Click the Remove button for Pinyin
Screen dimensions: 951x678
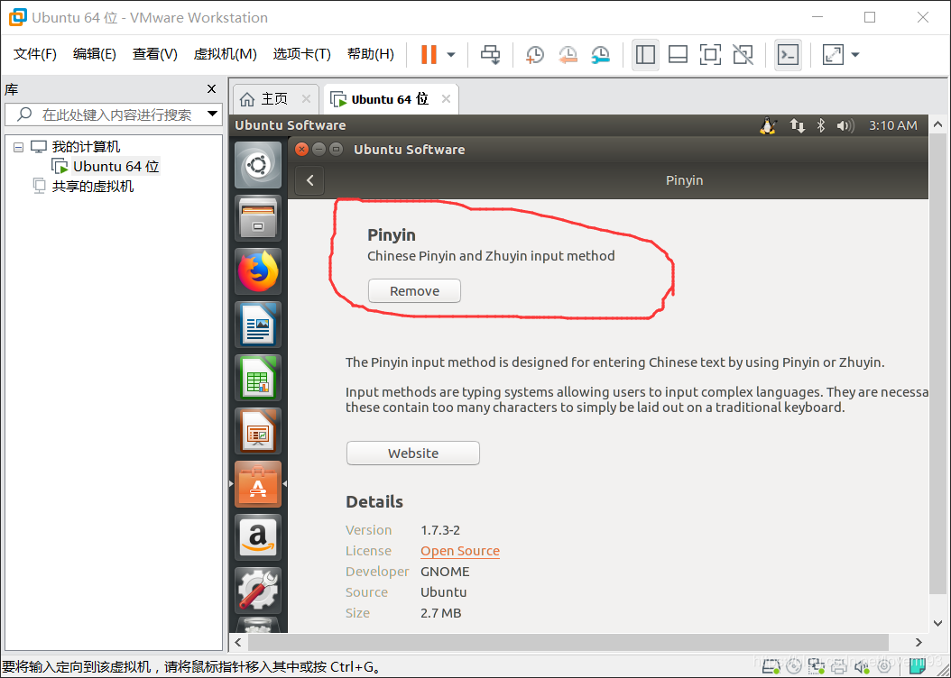click(x=414, y=291)
